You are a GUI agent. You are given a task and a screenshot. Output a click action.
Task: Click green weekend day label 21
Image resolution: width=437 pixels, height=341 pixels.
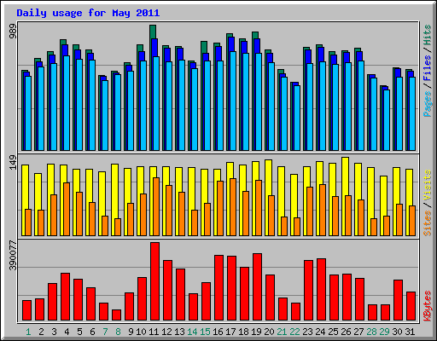[x=282, y=332]
